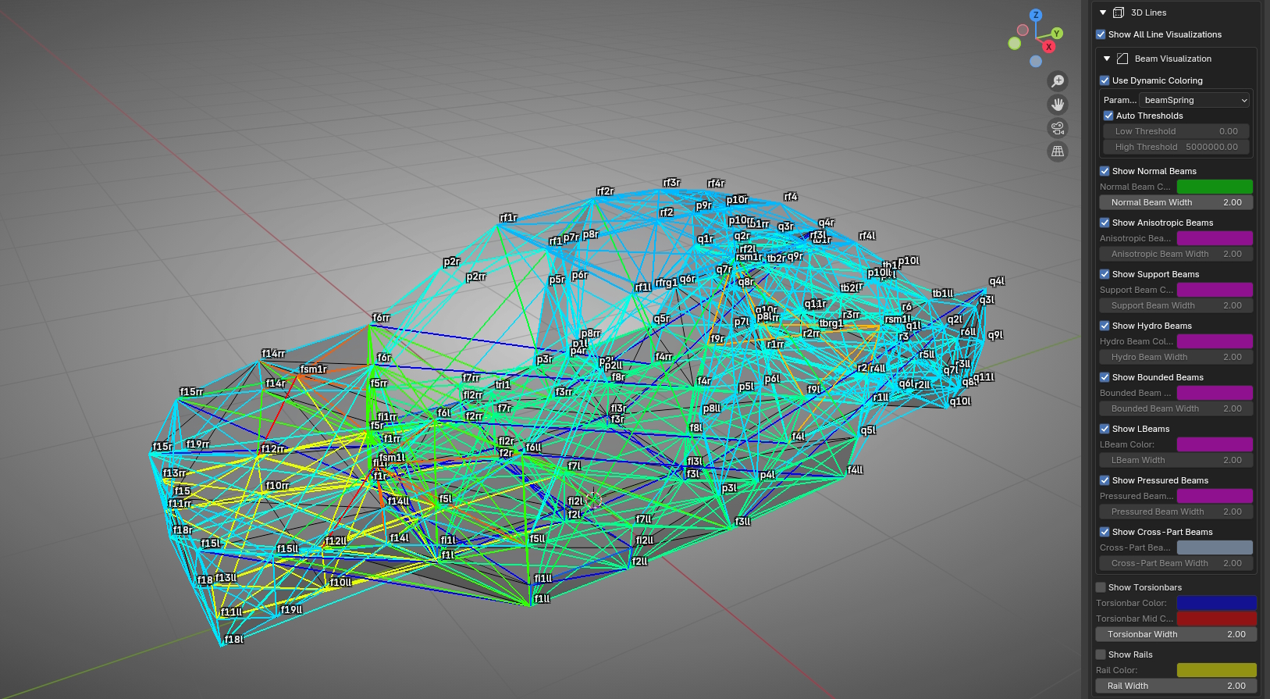Click Cross-Part Beam Width slider

(1176, 563)
